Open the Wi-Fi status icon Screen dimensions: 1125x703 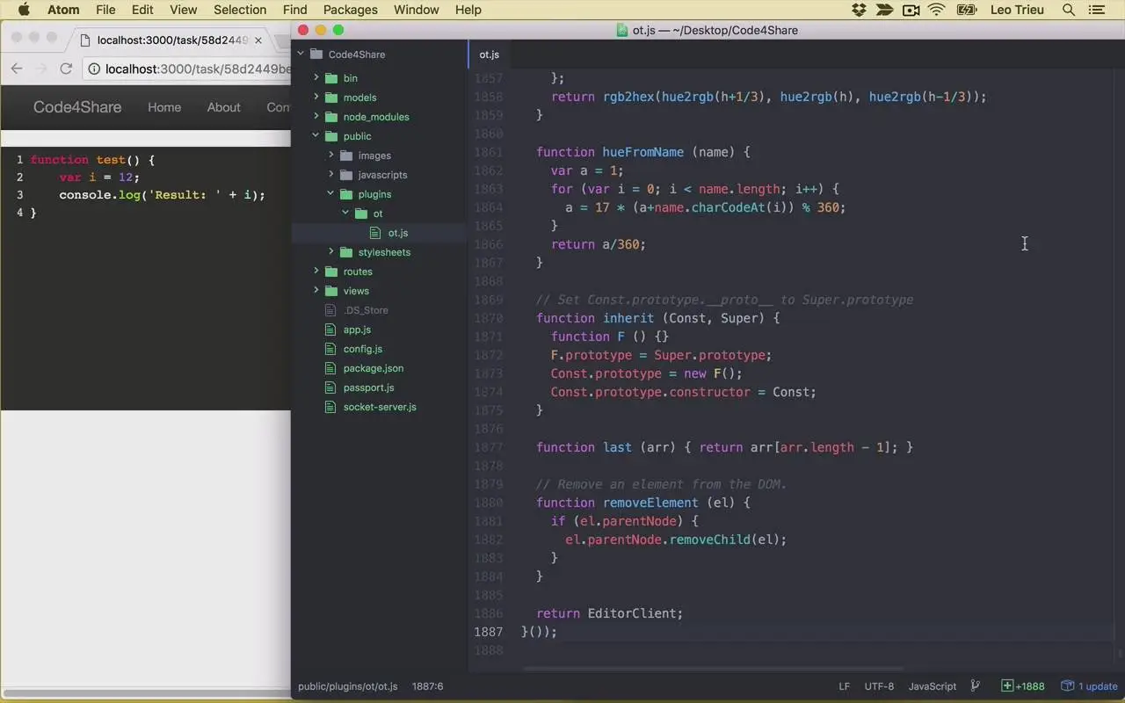936,10
